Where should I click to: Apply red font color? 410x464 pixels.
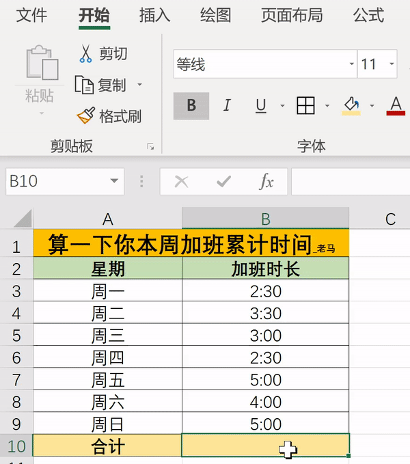(396, 106)
